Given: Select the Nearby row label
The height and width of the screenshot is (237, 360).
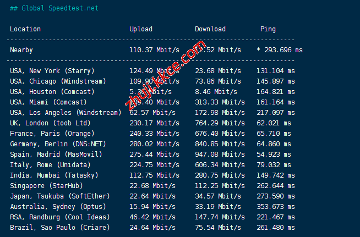Looking at the screenshot, I should point(21,50).
